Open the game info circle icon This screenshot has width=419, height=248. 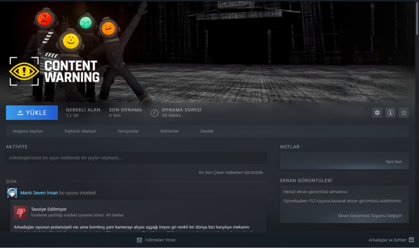391,113
